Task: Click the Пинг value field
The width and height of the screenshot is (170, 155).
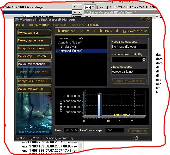Action: click(71, 130)
